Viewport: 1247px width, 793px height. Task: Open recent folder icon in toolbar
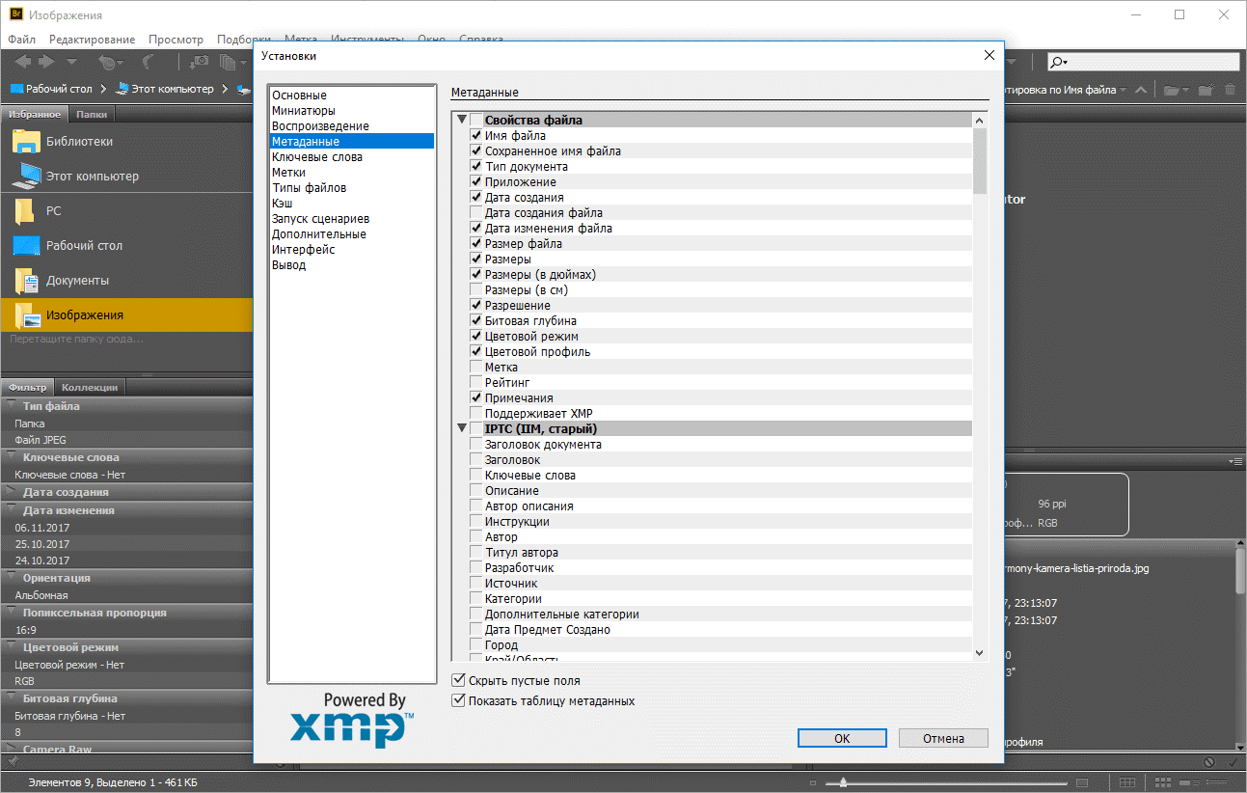click(1174, 90)
